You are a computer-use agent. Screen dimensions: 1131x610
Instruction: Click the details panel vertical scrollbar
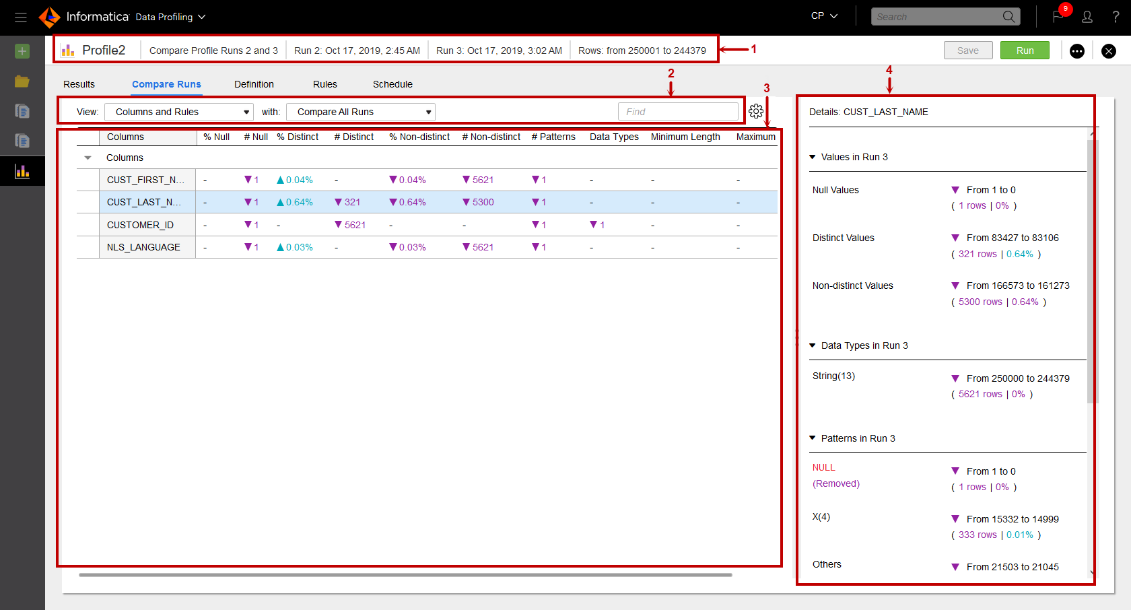coord(1093,271)
